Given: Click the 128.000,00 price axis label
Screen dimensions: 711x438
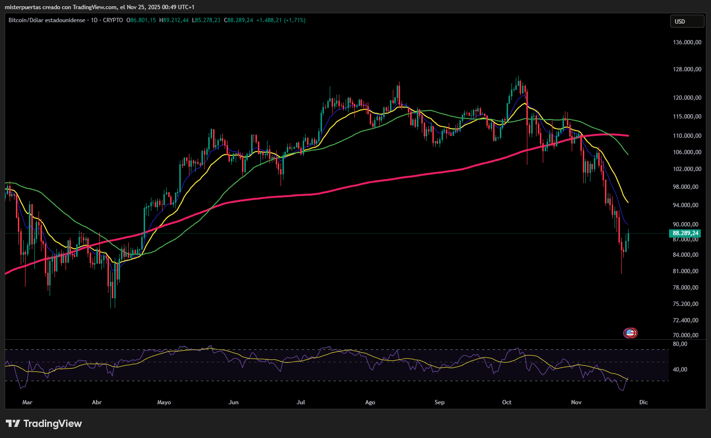Looking at the screenshot, I should [x=687, y=69].
